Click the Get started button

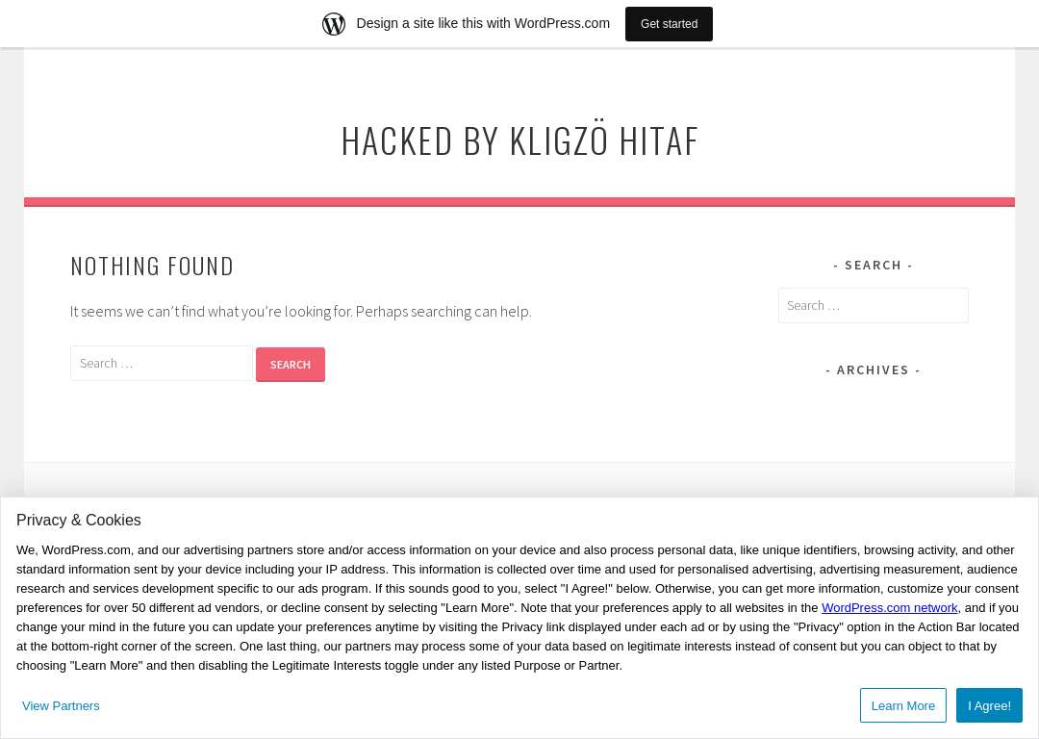tap(669, 24)
